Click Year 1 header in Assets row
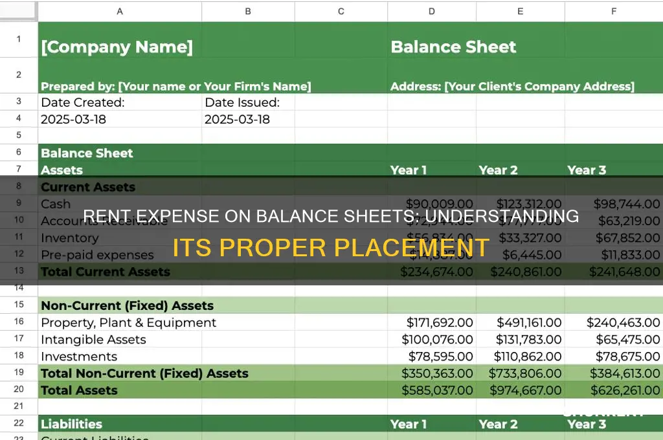This screenshot has width=663, height=440. pos(409,170)
